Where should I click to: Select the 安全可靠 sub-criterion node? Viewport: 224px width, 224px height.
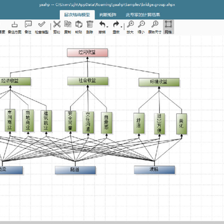click(x=70, y=121)
